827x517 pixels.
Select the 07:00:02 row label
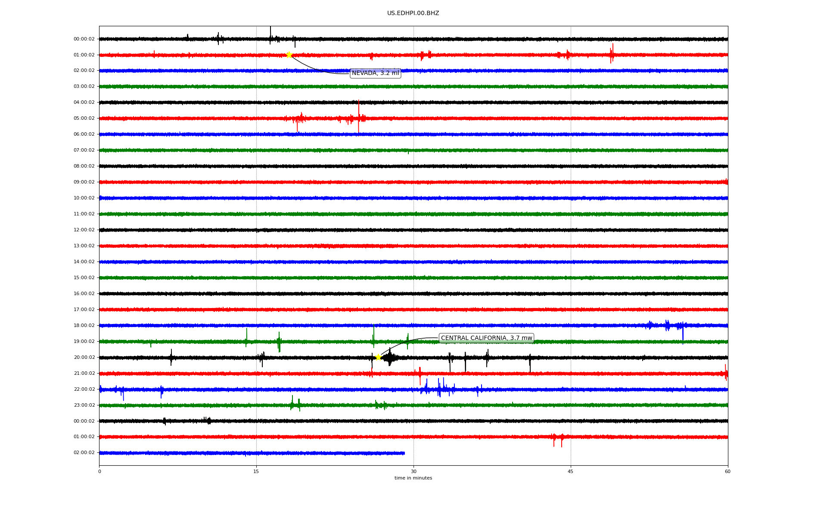point(84,150)
